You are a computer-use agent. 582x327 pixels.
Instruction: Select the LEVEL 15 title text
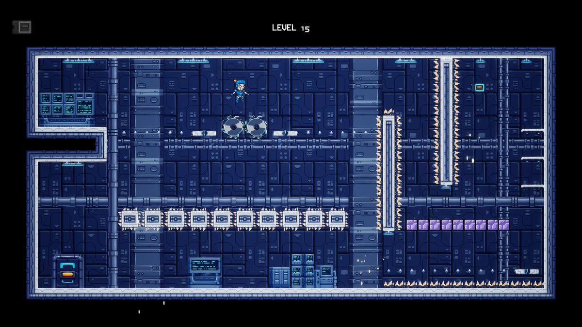(290, 28)
